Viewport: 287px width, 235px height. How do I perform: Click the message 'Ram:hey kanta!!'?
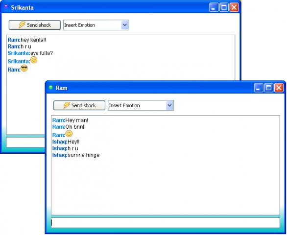pos(27,40)
